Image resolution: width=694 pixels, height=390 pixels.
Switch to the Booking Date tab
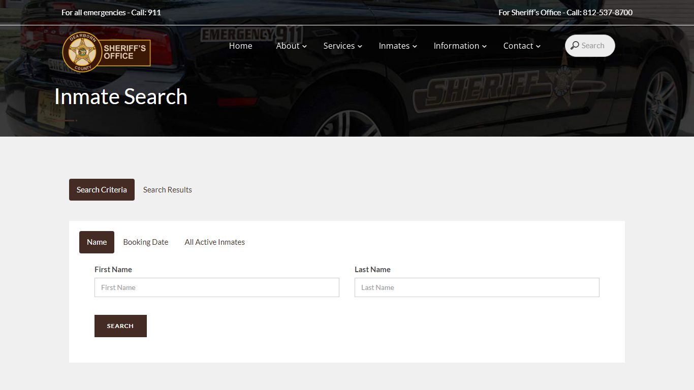pyautogui.click(x=146, y=242)
